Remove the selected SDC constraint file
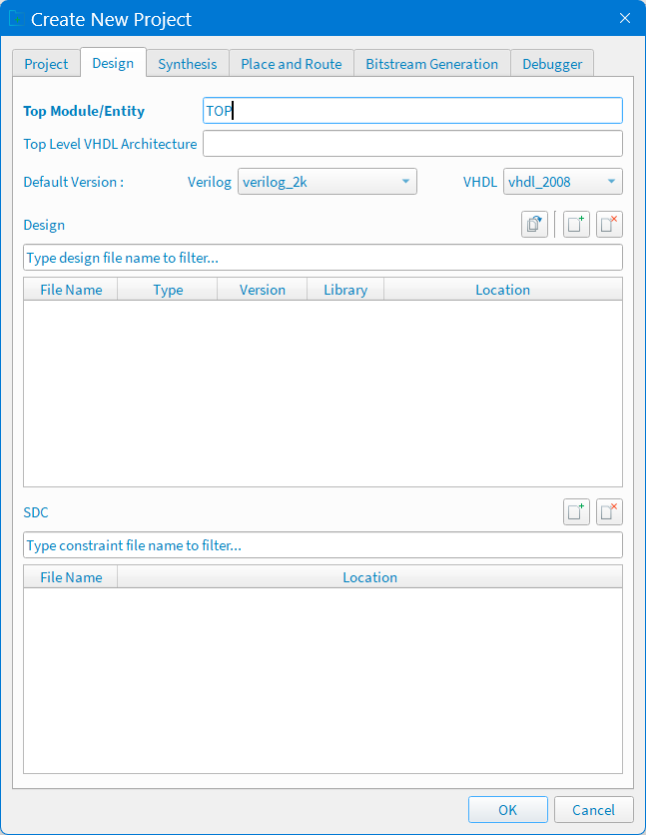The height and width of the screenshot is (835, 646). click(x=609, y=512)
